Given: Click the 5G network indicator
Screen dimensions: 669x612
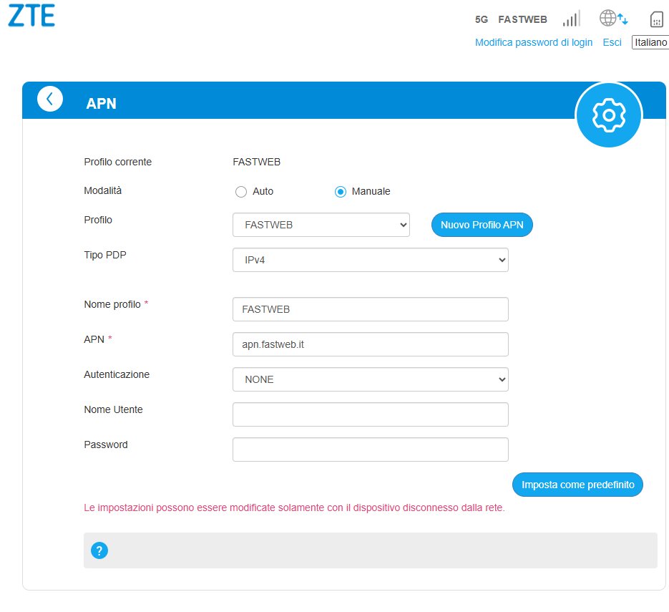Looking at the screenshot, I should click(482, 20).
